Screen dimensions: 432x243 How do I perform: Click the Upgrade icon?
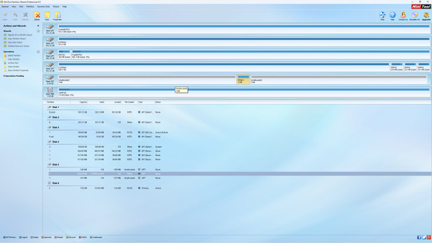[426, 16]
